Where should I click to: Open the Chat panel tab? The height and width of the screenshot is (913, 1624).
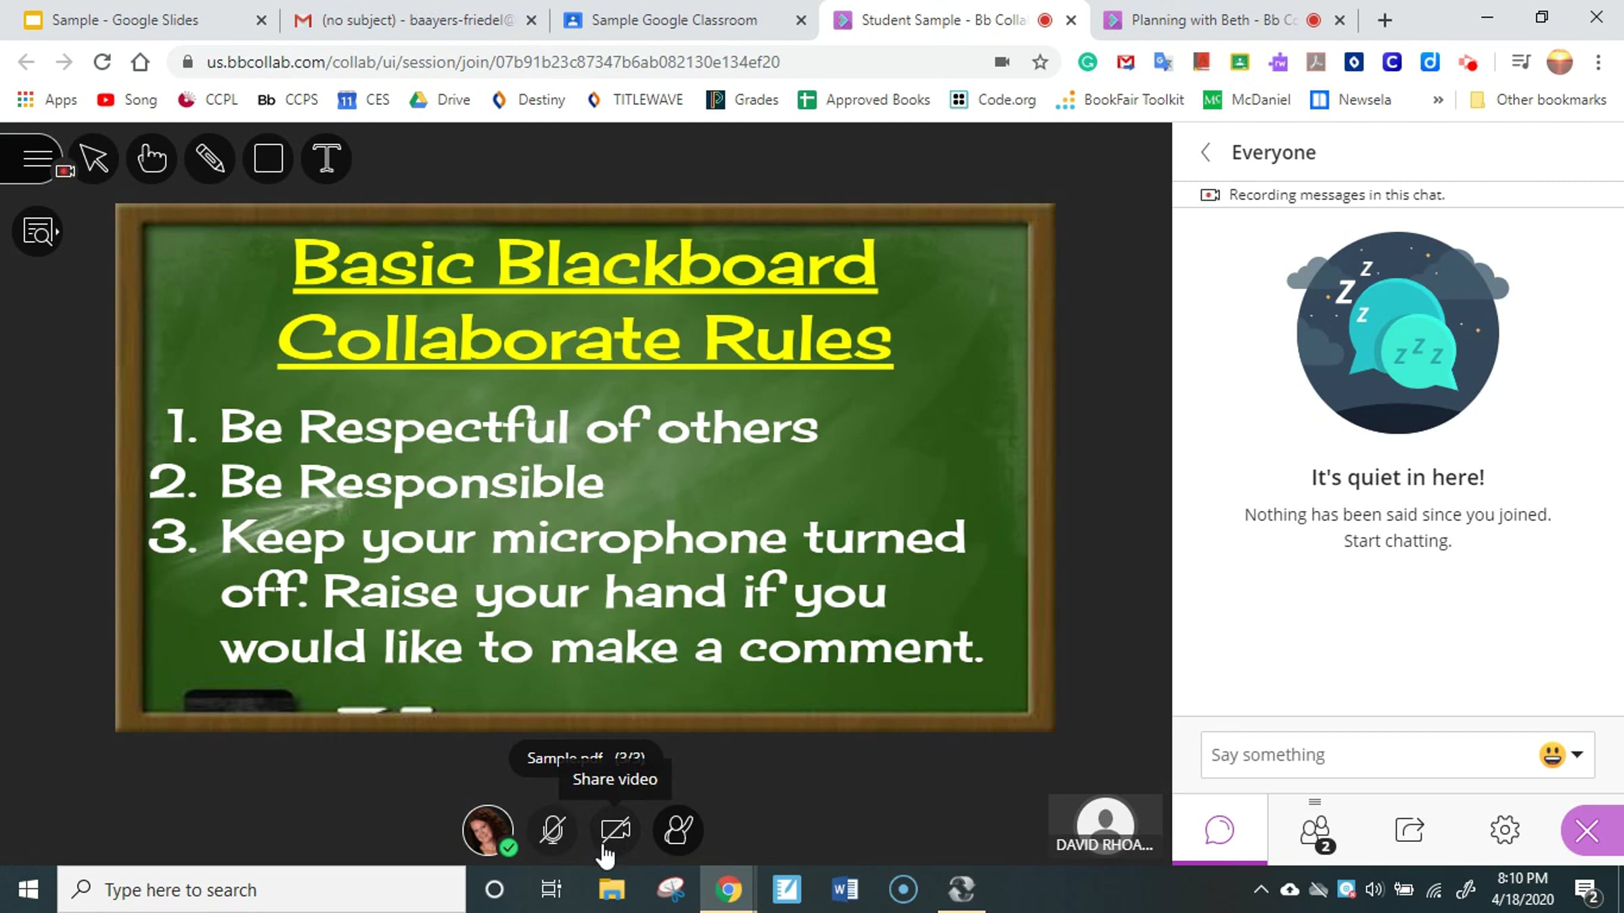pyautogui.click(x=1219, y=830)
